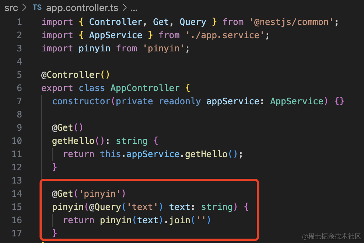Click line number 9 in the gutter
The height and width of the screenshot is (243, 364).
19,128
